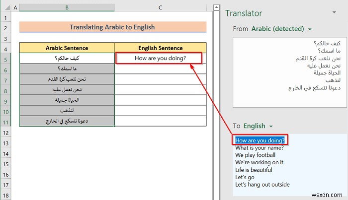Select column A header

pyautogui.click(x=15, y=8)
